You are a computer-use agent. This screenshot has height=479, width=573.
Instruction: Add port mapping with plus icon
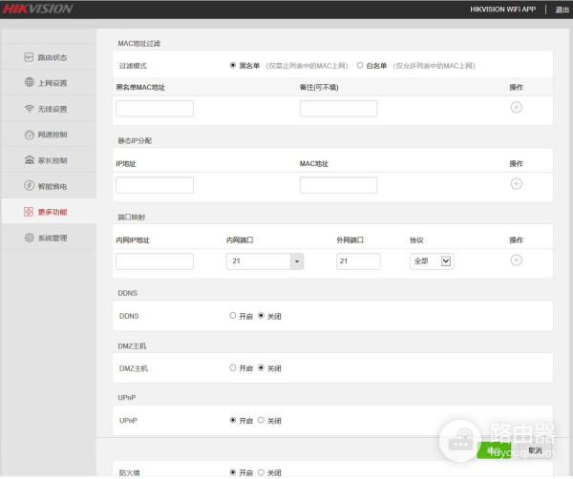(516, 260)
